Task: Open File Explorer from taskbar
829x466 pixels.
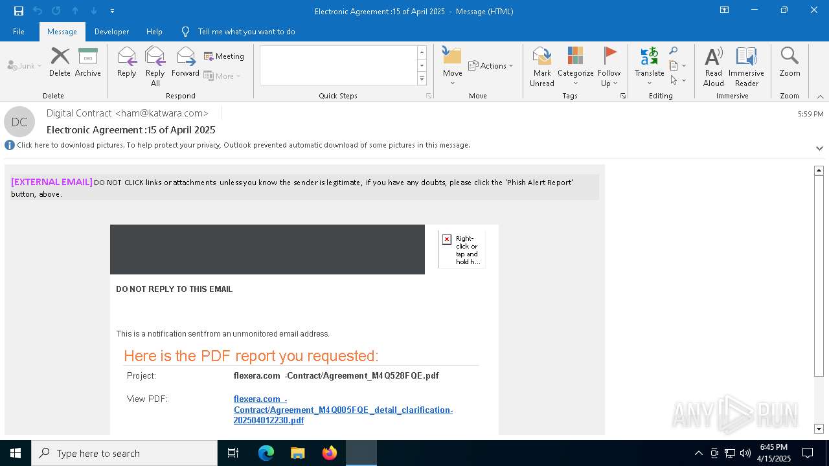Action: point(297,453)
